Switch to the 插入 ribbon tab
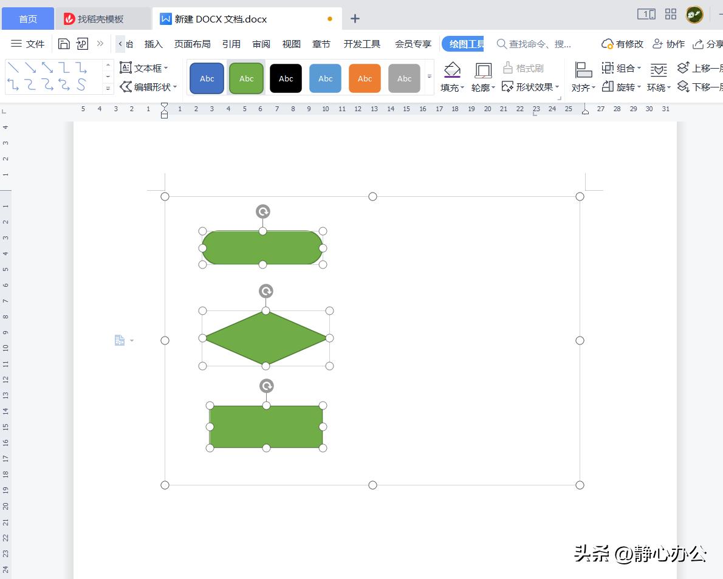Image resolution: width=723 pixels, height=579 pixels. tap(153, 43)
